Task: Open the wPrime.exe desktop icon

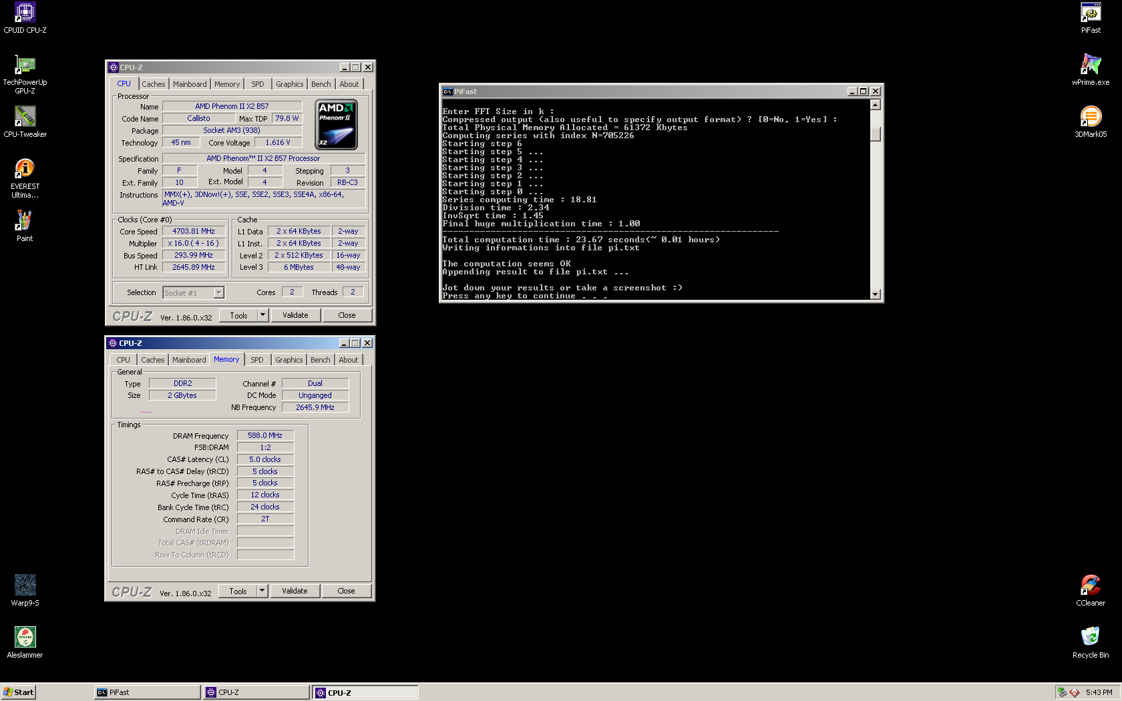Action: click(x=1091, y=69)
